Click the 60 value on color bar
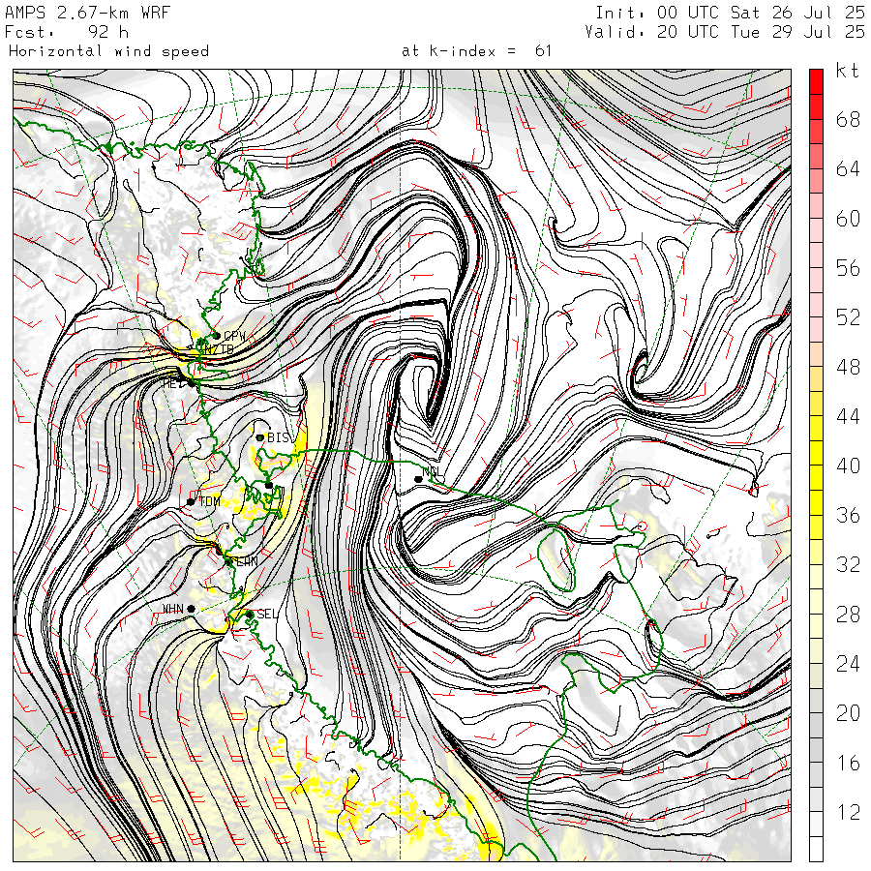 click(848, 219)
